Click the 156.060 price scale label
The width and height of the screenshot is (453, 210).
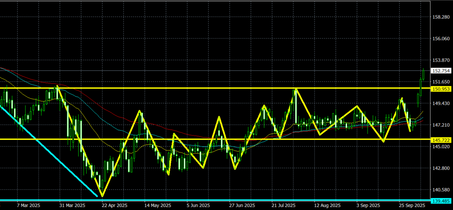coord(441,39)
